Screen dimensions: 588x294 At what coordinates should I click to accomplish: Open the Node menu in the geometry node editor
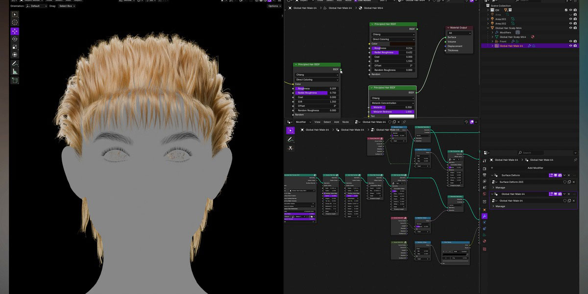(x=345, y=122)
